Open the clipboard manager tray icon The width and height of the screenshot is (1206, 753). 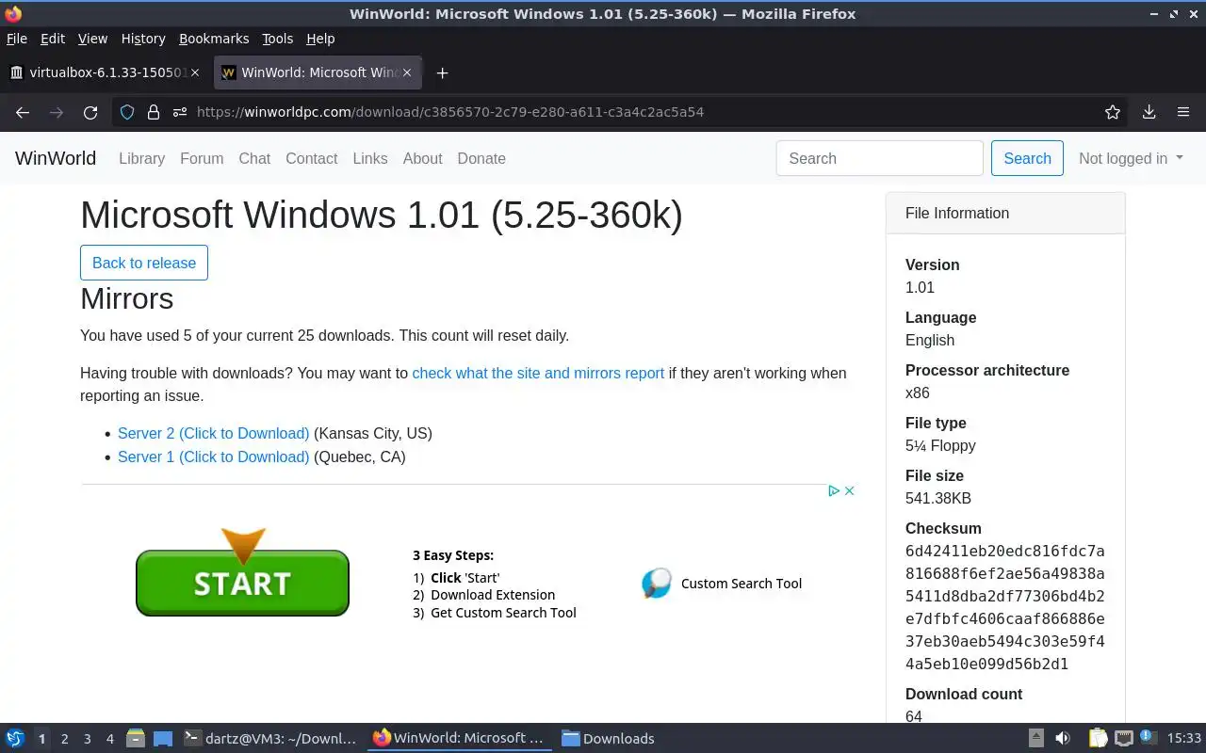1098,738
